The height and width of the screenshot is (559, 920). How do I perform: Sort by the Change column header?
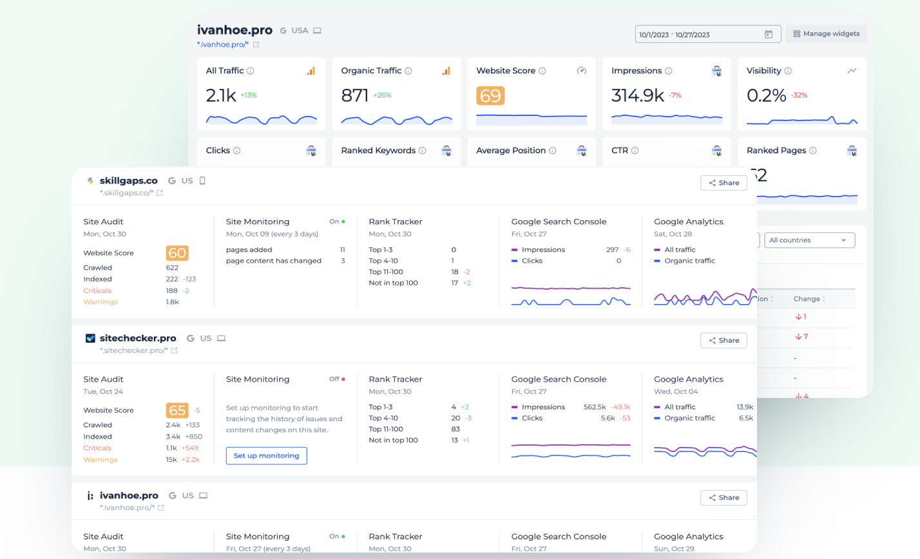(x=809, y=299)
